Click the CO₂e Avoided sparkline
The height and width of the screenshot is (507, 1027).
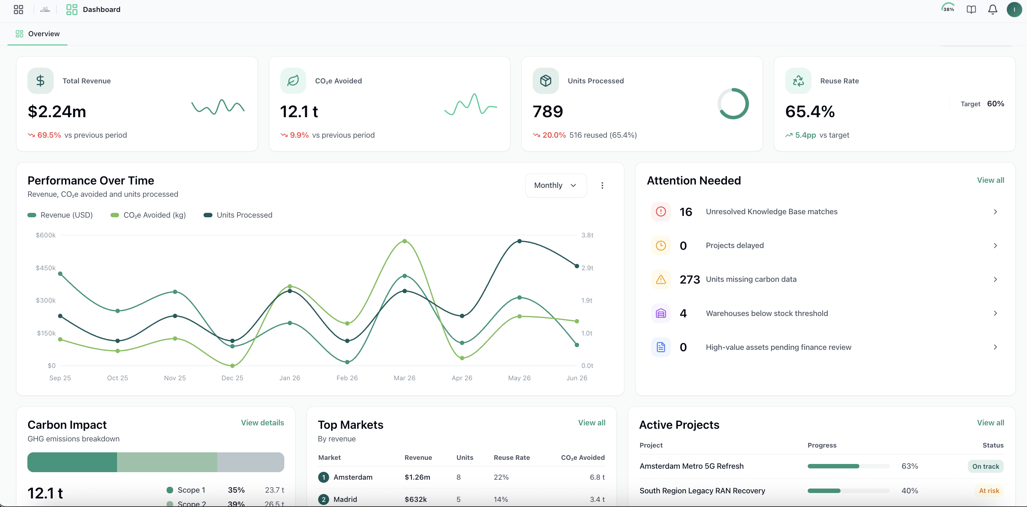[x=470, y=104]
